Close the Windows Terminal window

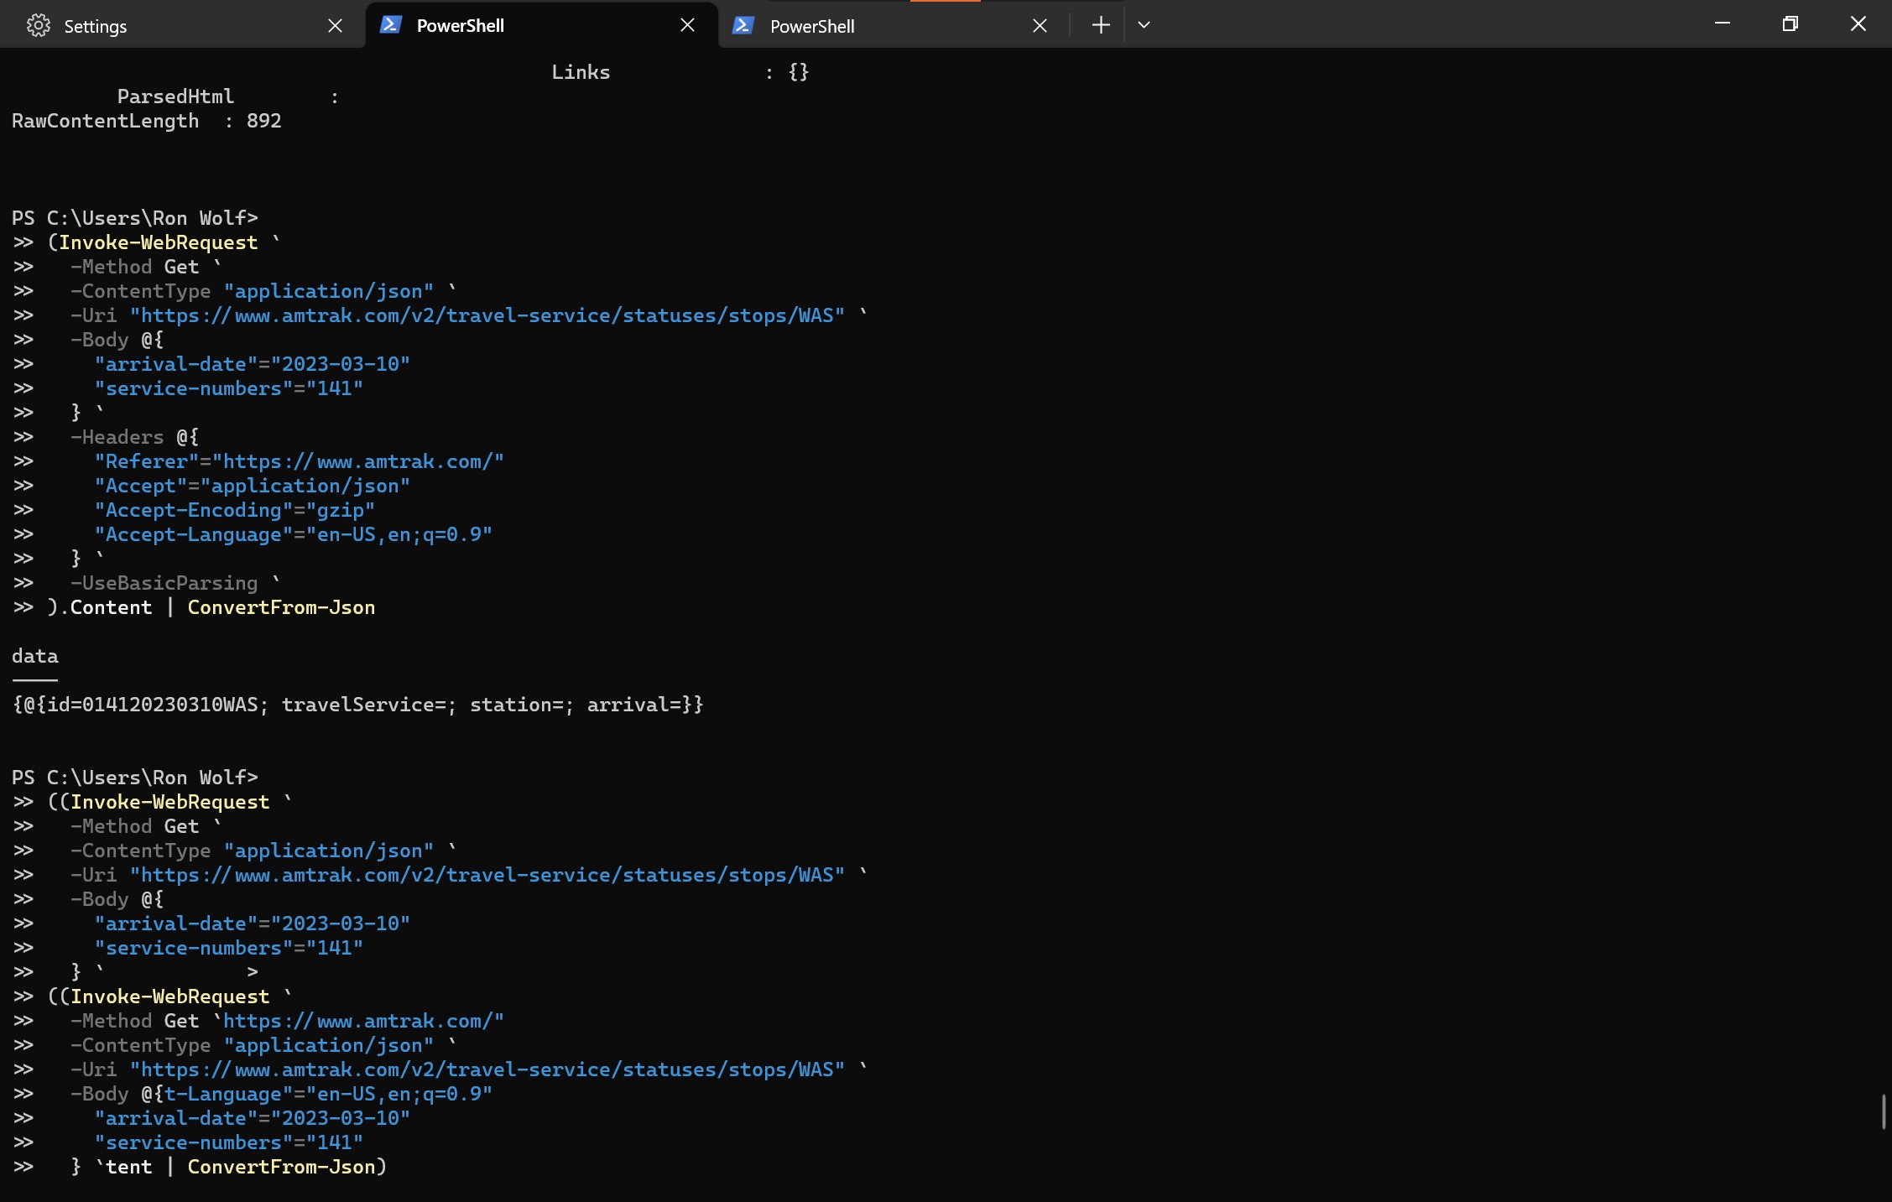tap(1858, 24)
